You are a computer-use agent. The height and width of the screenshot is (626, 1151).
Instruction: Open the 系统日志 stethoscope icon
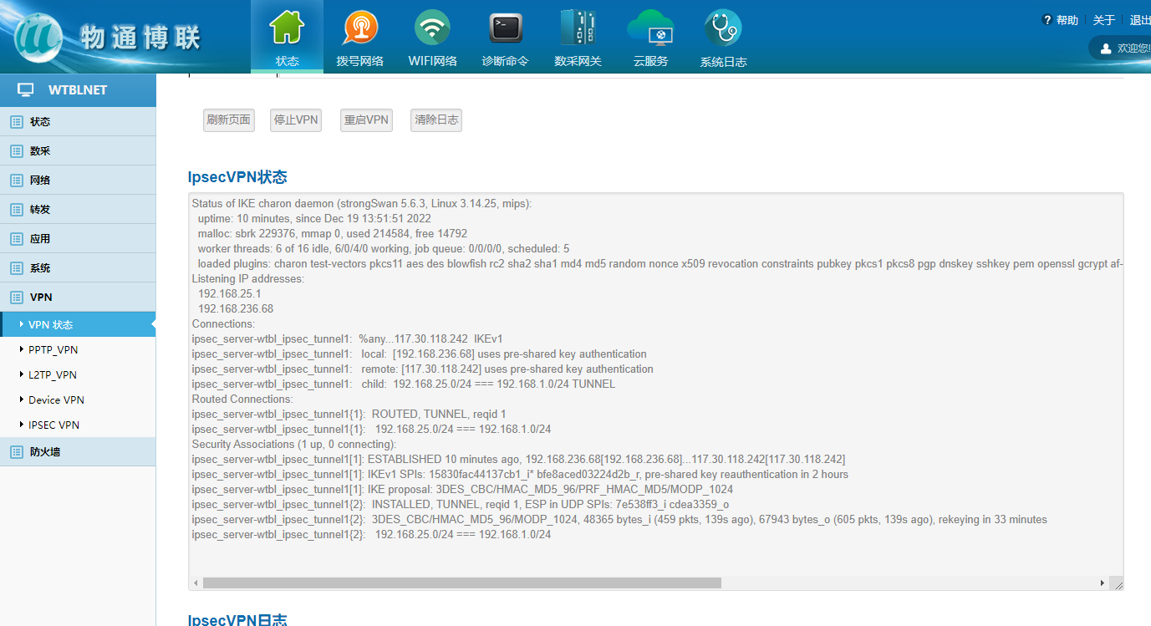click(x=723, y=29)
